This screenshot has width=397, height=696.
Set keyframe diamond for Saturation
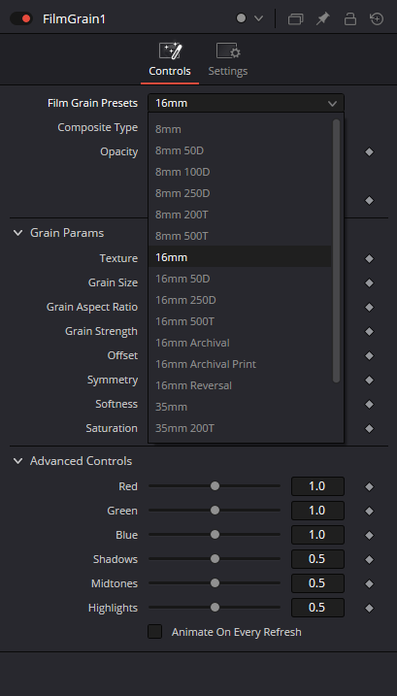coord(369,428)
